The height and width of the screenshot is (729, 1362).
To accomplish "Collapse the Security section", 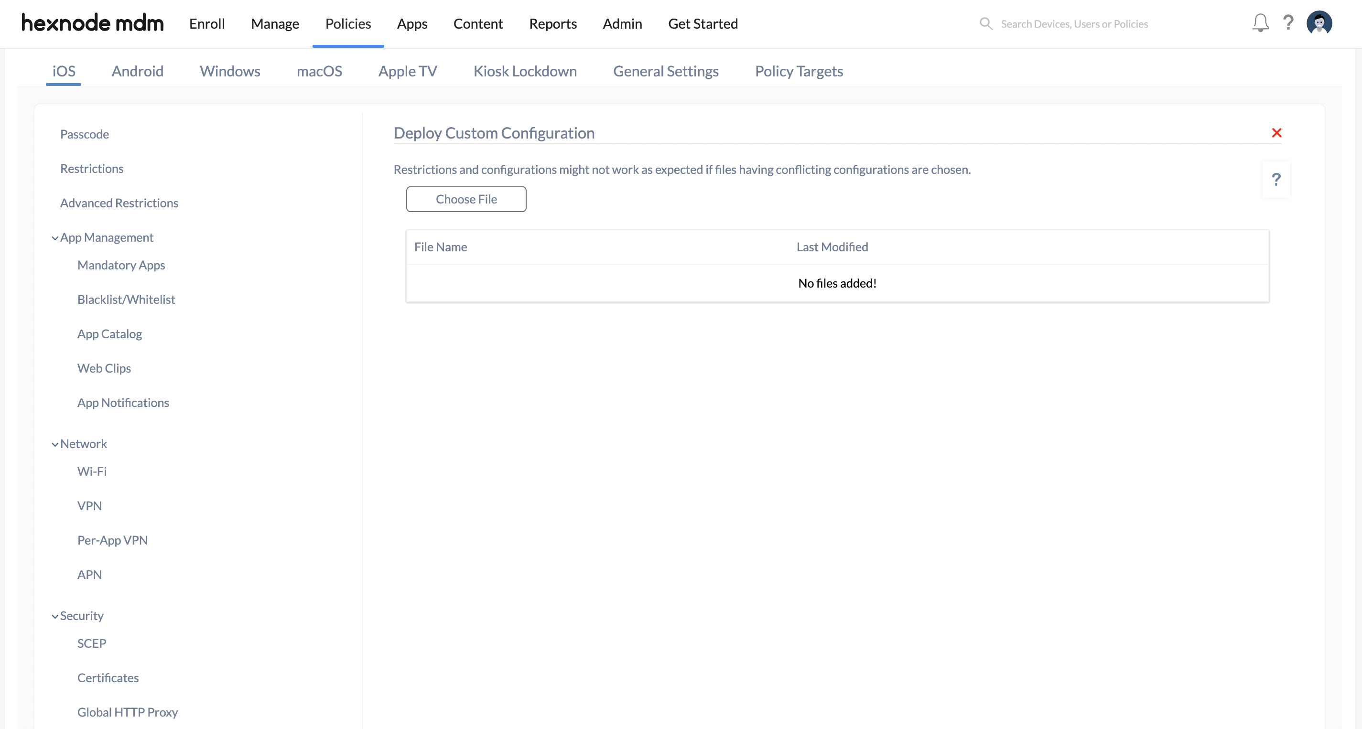I will point(55,616).
